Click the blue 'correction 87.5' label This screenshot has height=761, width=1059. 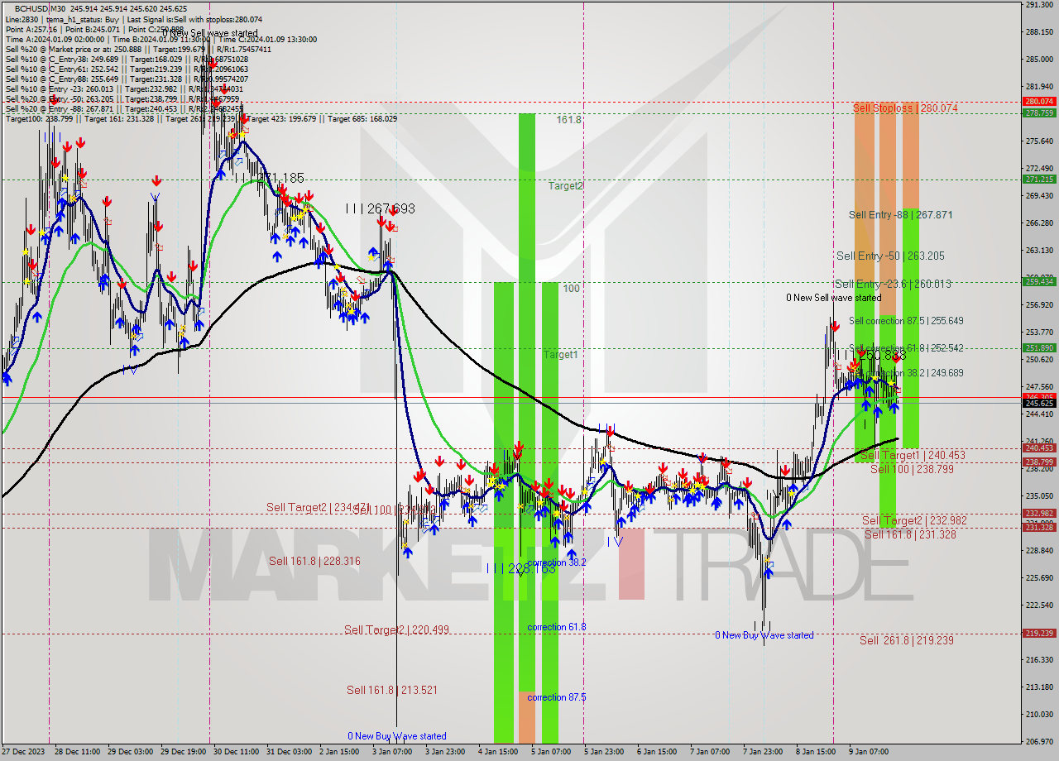(557, 698)
